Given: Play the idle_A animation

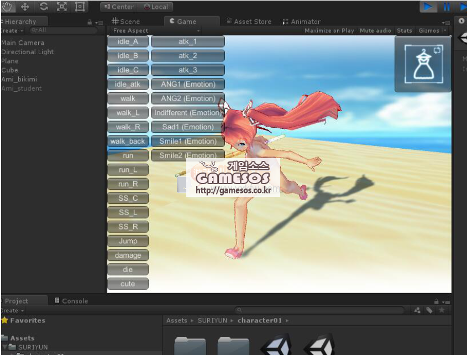Looking at the screenshot, I should [x=128, y=41].
